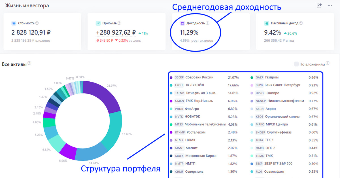This screenshot has width=340, height=178.
Task: Select the purple Сбербанк 21.07% donut segment
Action: [x=103, y=95]
